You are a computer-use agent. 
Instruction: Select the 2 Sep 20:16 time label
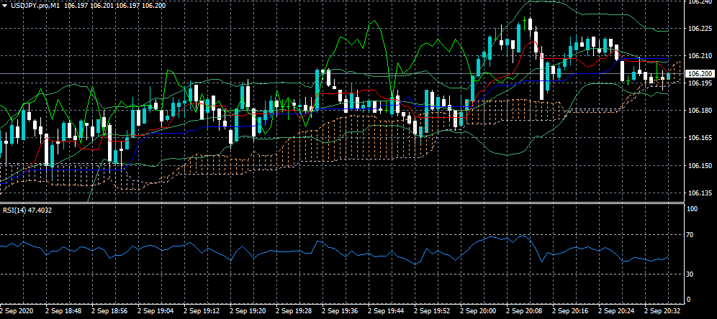point(570,310)
